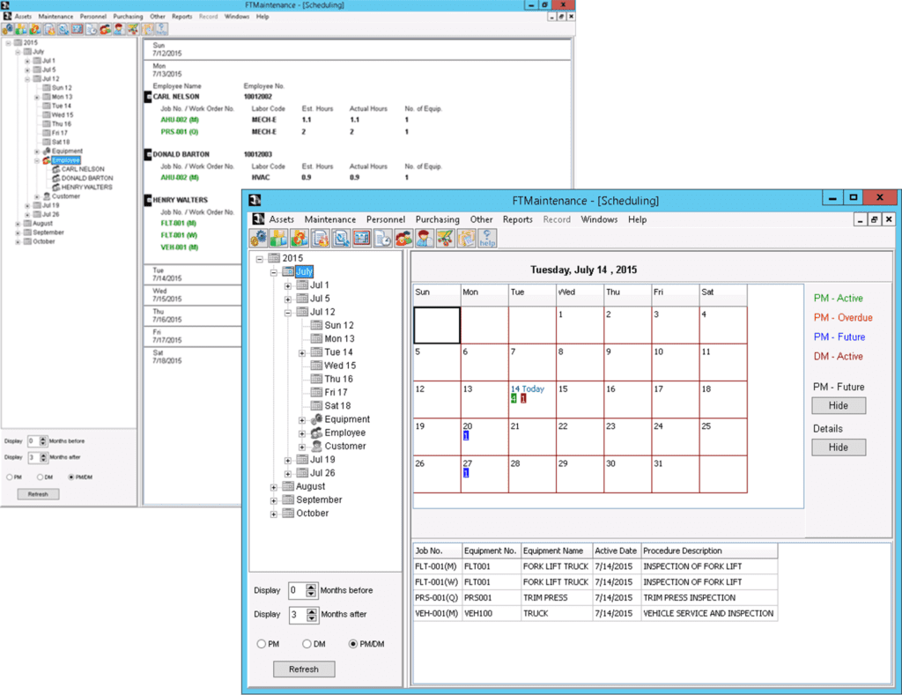Click the app logo icon left of Assets menu, front window
The height and width of the screenshot is (695, 902).
(258, 219)
